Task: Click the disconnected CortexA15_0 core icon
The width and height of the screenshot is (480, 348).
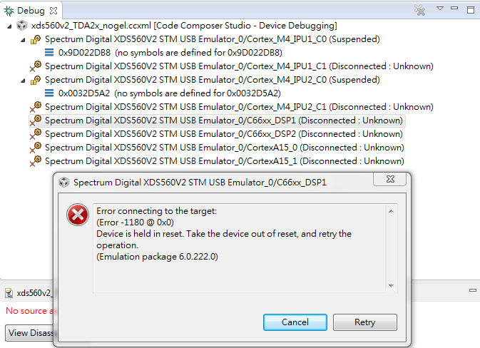Action: 36,148
